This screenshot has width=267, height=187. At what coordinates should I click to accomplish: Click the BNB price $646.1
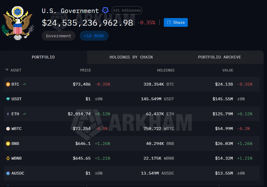83,144
